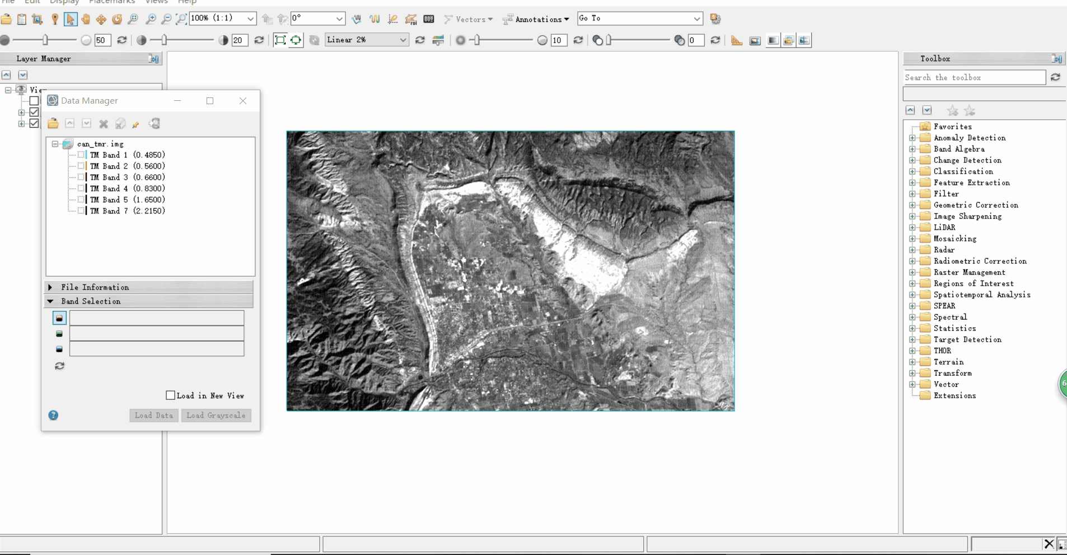Click the Close File X icon in Data Manager
The height and width of the screenshot is (555, 1067).
104,124
